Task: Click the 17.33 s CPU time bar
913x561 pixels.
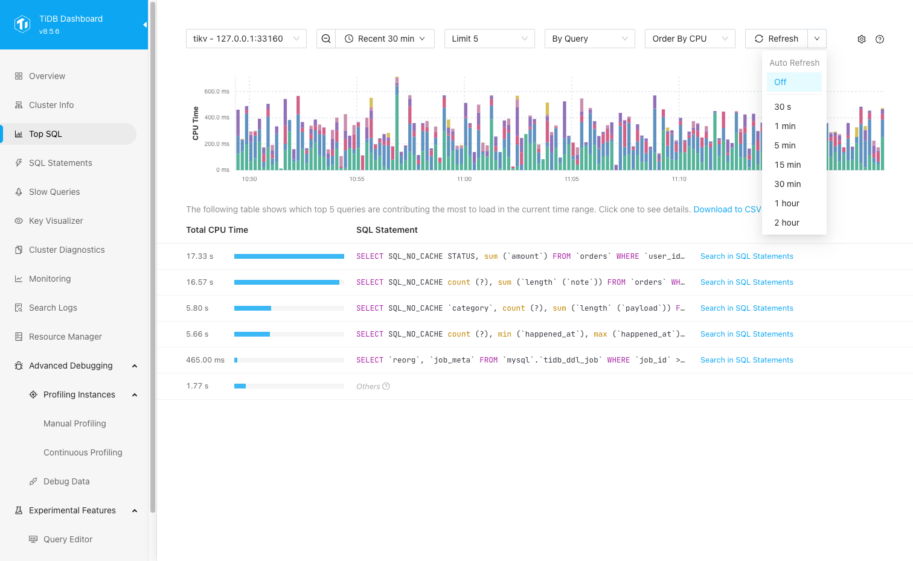Action: (289, 256)
